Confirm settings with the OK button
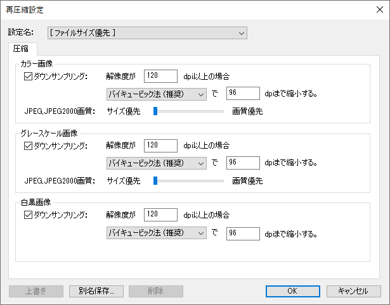This screenshot has width=390, height=305. [x=292, y=291]
